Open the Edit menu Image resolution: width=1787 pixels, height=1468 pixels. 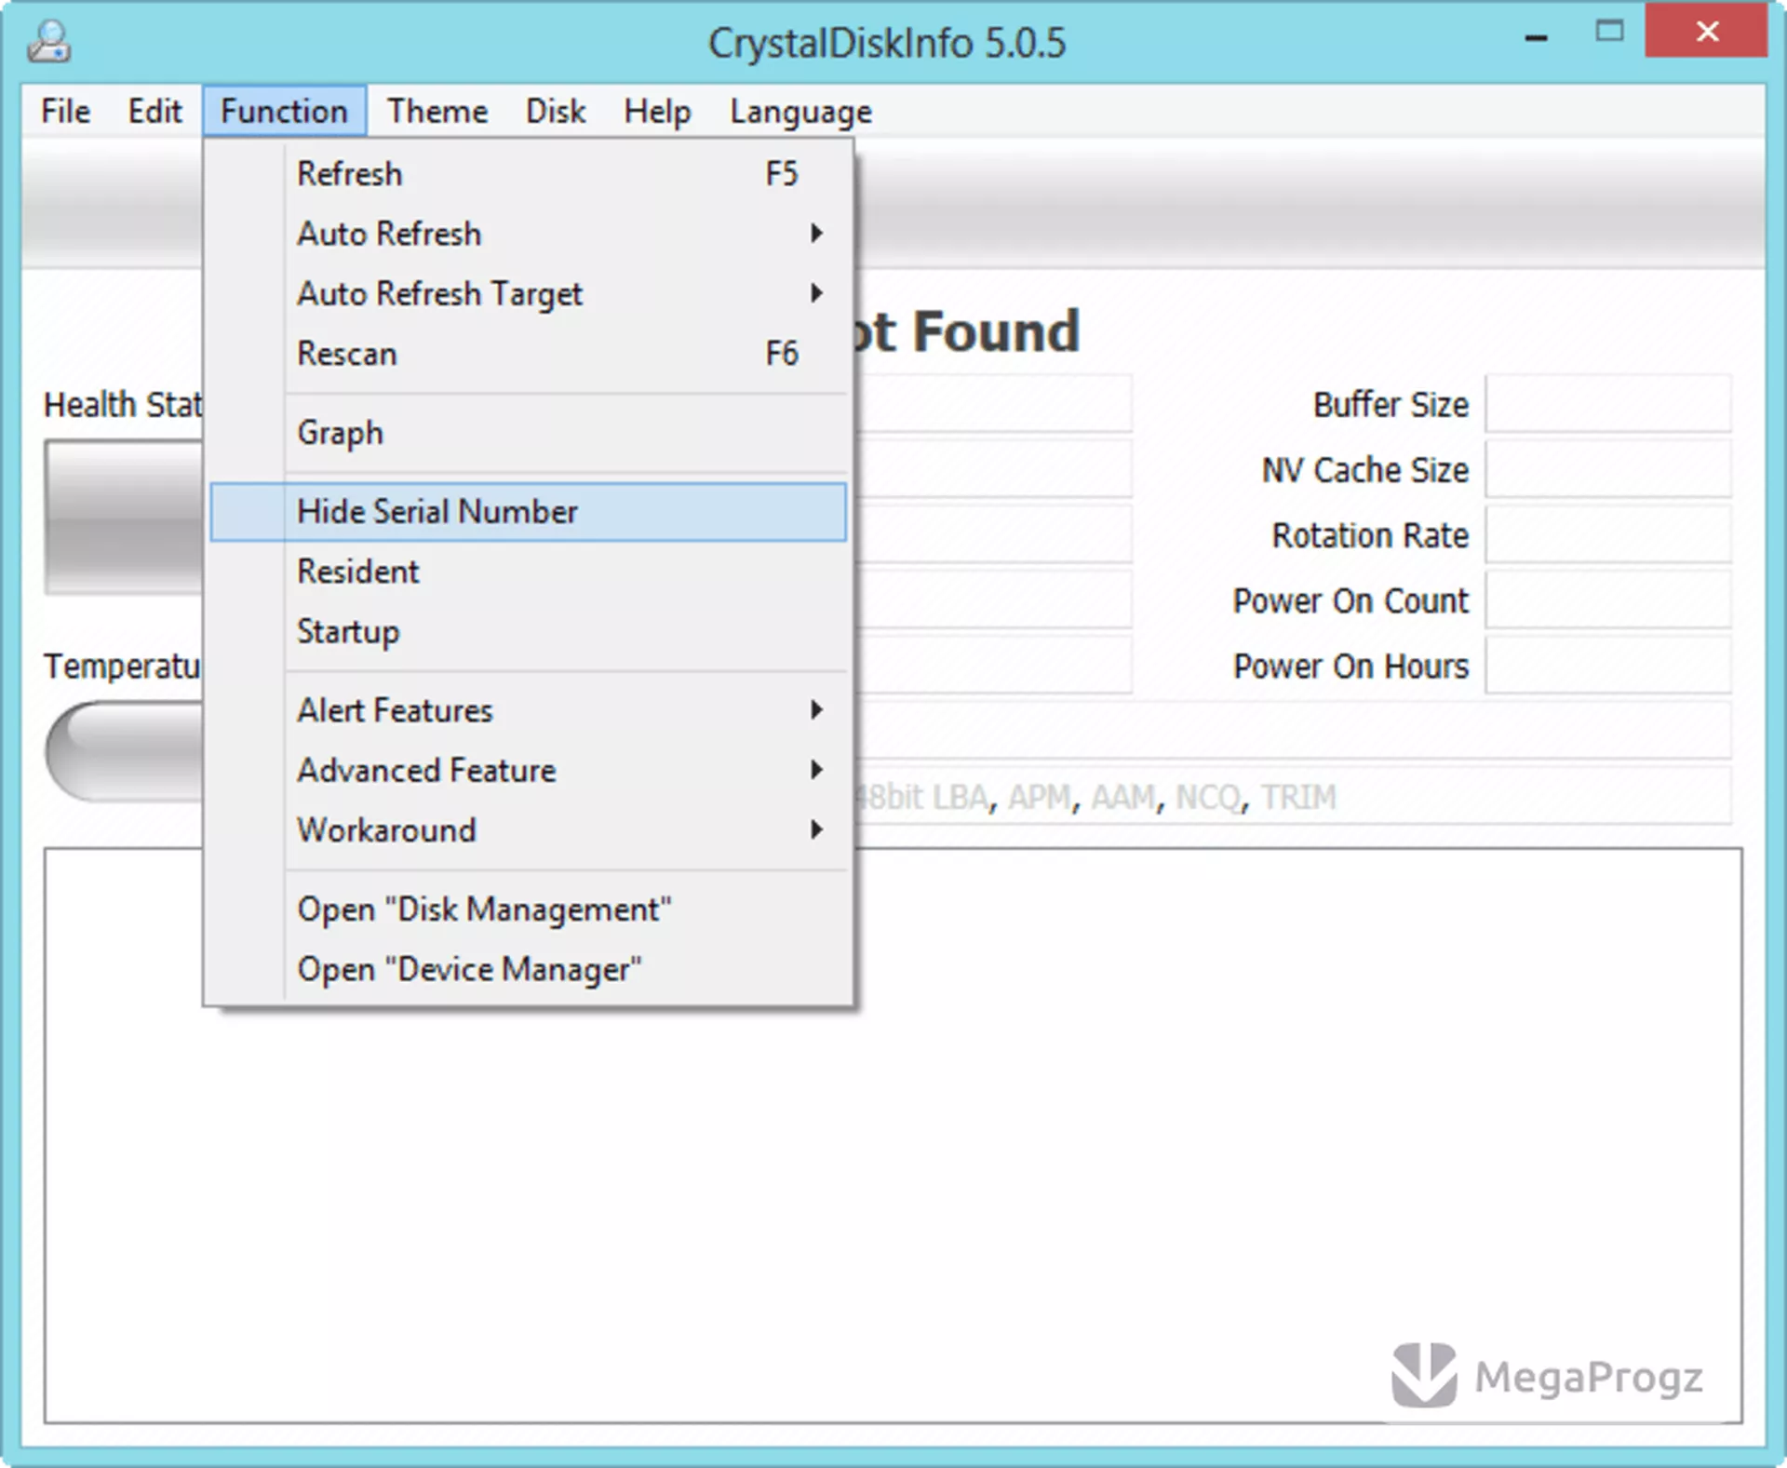[155, 112]
